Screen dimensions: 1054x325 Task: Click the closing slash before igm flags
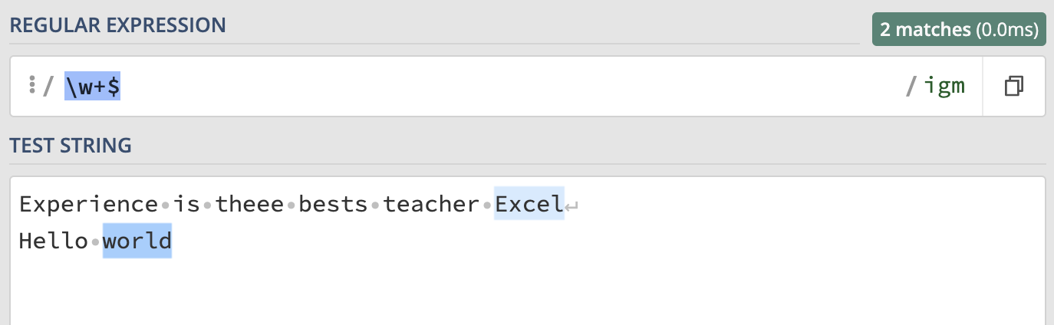coord(911,87)
